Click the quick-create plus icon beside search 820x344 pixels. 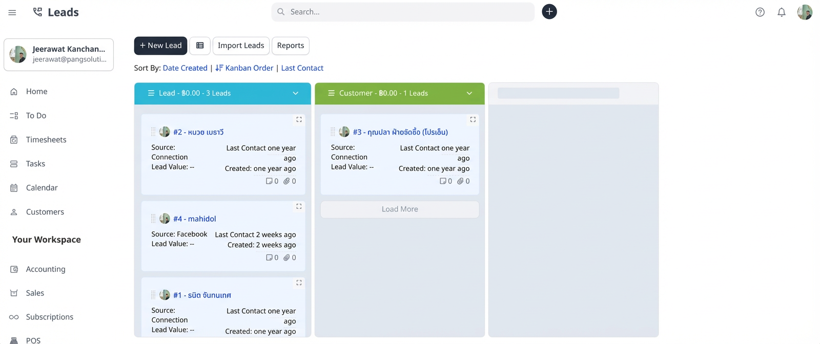[x=549, y=12]
